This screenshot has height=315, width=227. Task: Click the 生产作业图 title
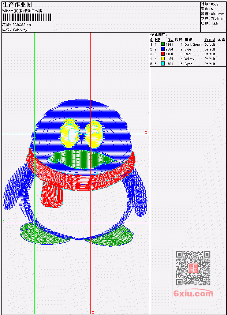pos(17,5)
